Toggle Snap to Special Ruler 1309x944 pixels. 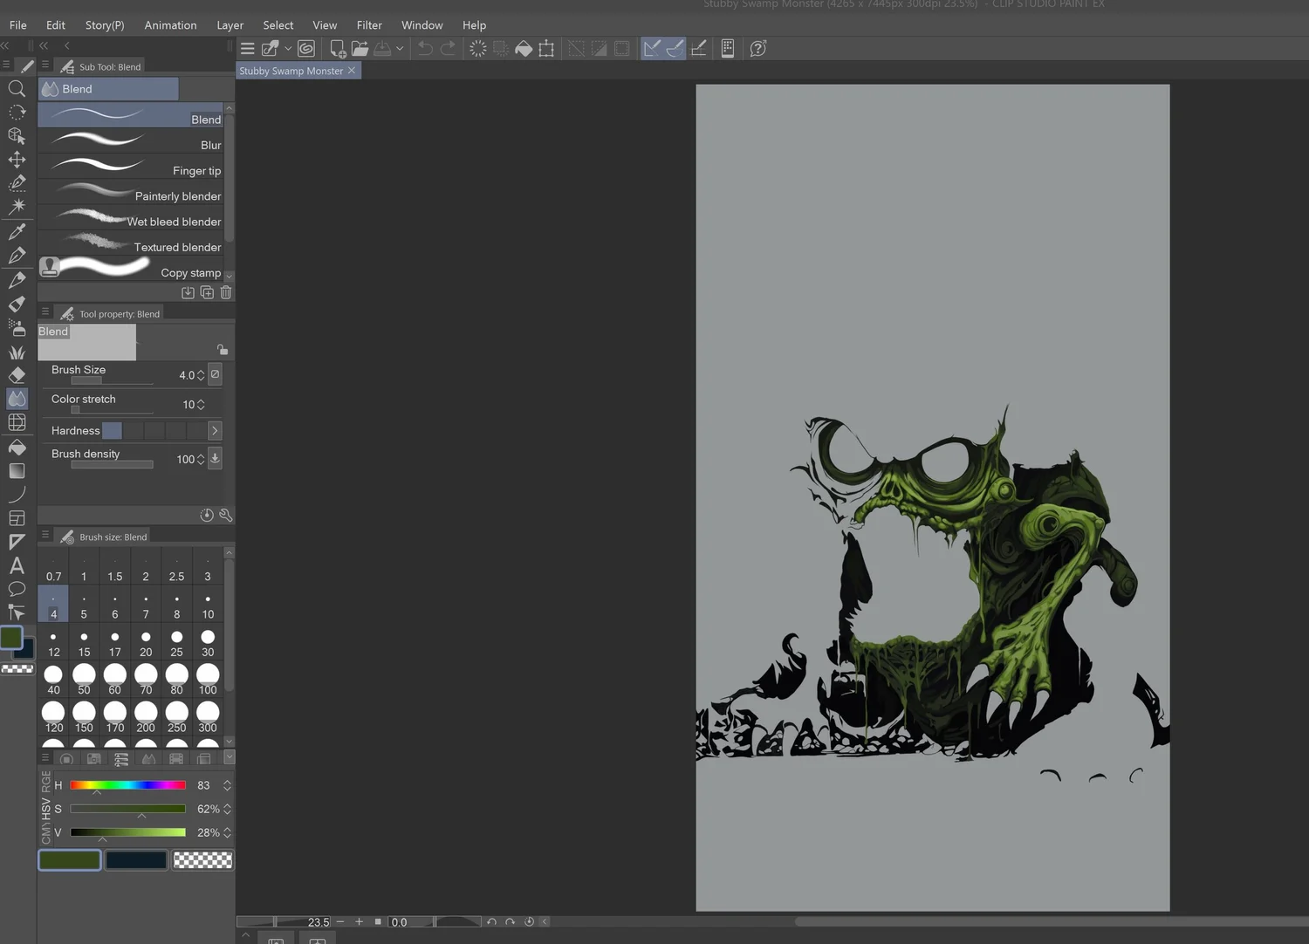(675, 49)
